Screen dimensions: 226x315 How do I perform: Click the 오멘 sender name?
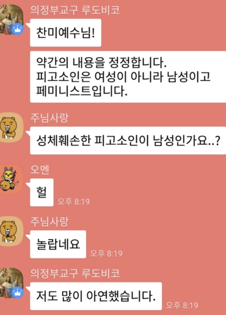[x=40, y=170]
